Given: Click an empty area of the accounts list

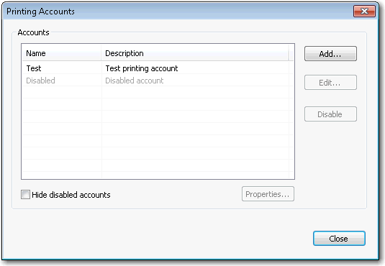Looking at the screenshot, I should (x=157, y=135).
